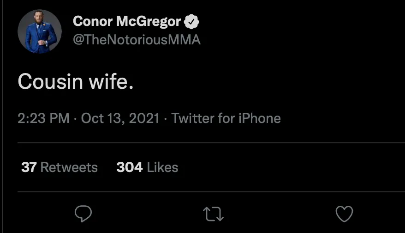Retweet this tweet using the arrows icon

click(213, 214)
